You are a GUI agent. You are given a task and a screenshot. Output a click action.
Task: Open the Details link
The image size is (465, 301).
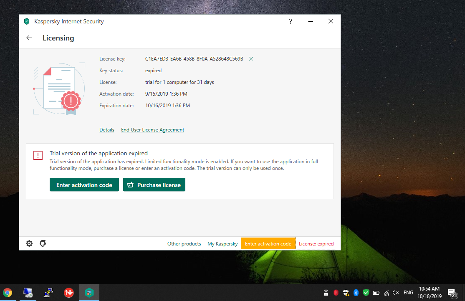click(107, 130)
